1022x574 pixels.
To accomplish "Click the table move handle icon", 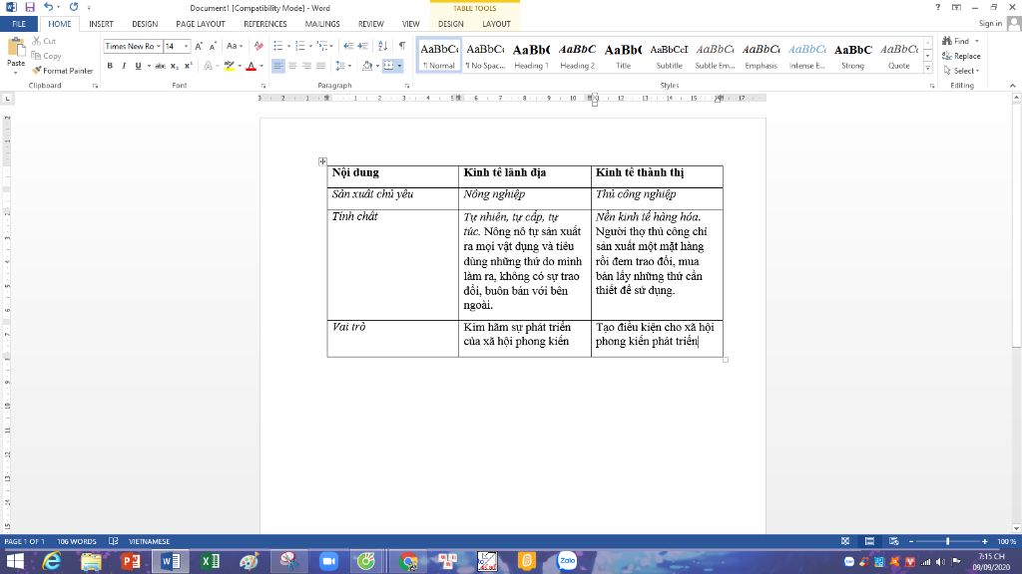I will pos(322,161).
